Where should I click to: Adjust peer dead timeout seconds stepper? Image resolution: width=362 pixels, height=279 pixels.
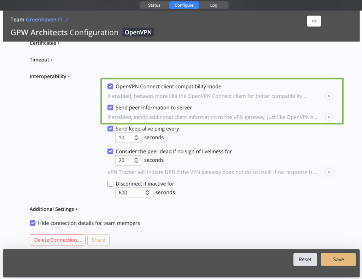click(136, 160)
